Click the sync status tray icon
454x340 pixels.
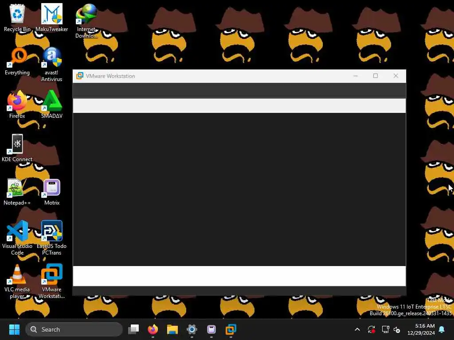point(372,329)
